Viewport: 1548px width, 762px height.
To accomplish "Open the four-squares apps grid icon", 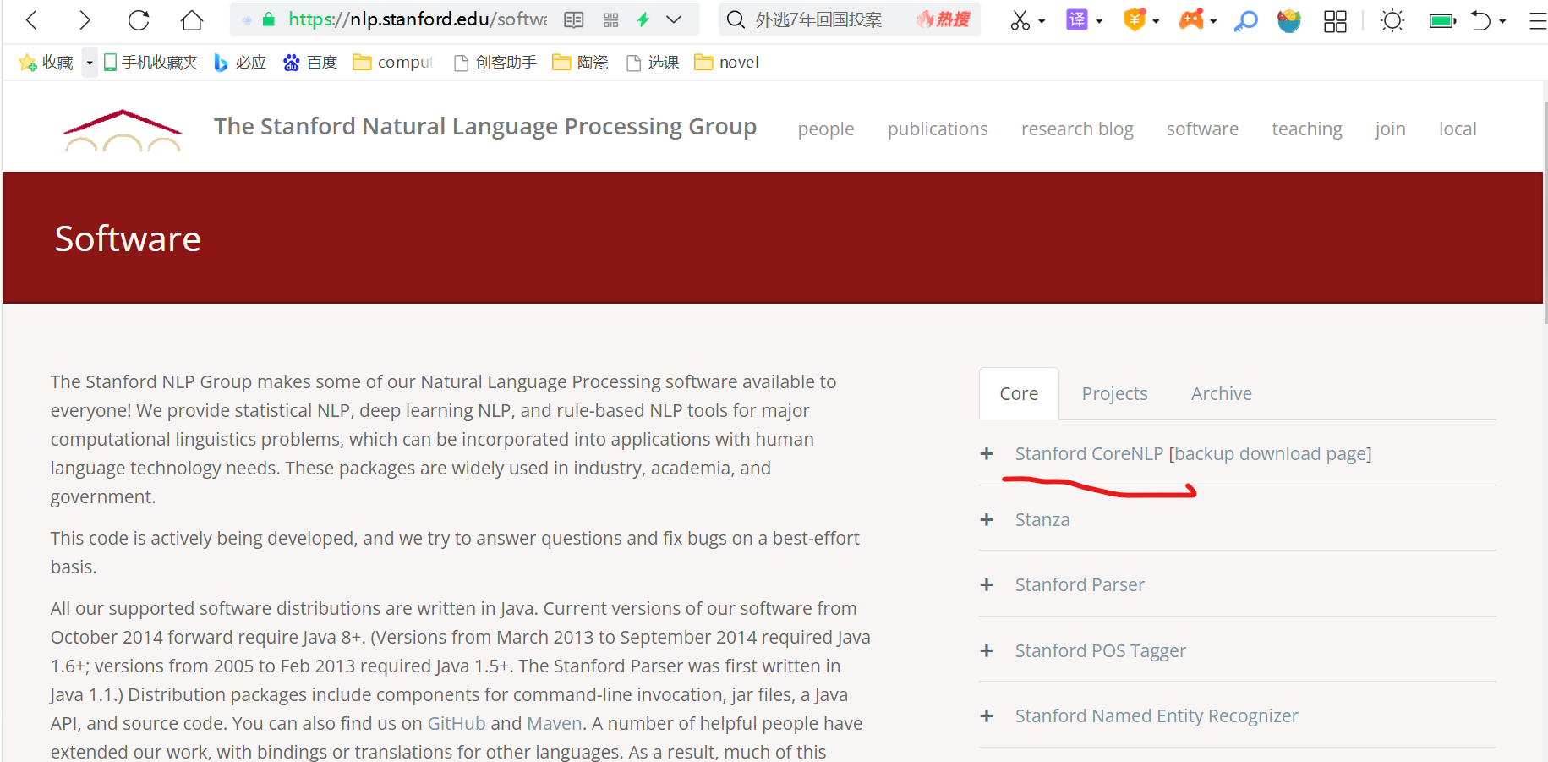I will 1335,21.
